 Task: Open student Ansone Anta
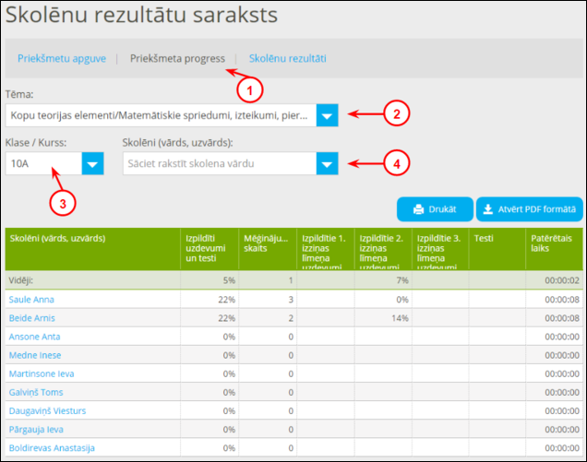click(x=34, y=337)
